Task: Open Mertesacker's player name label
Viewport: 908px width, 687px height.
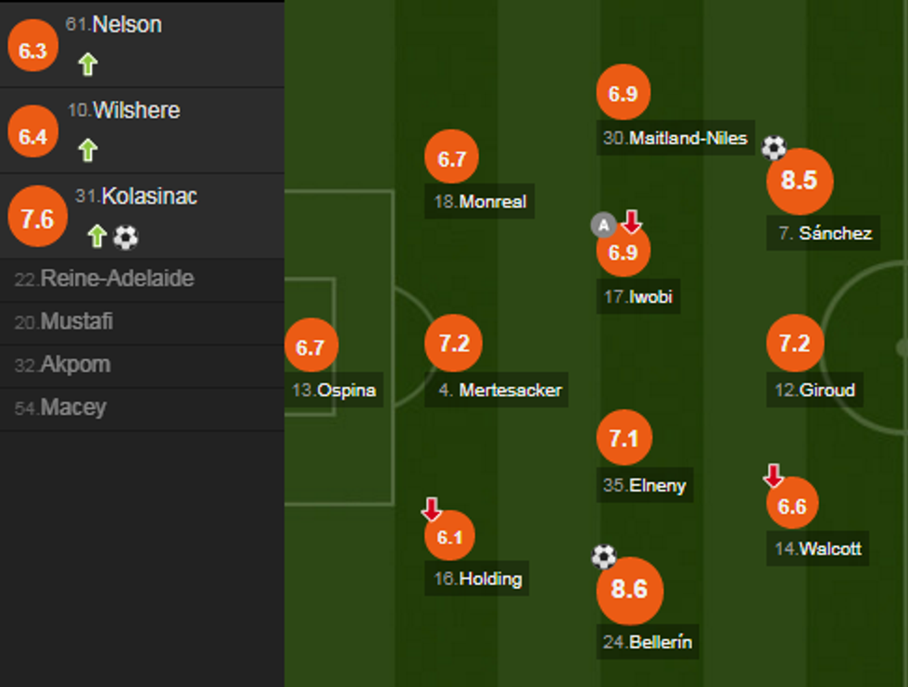Action: click(x=498, y=391)
